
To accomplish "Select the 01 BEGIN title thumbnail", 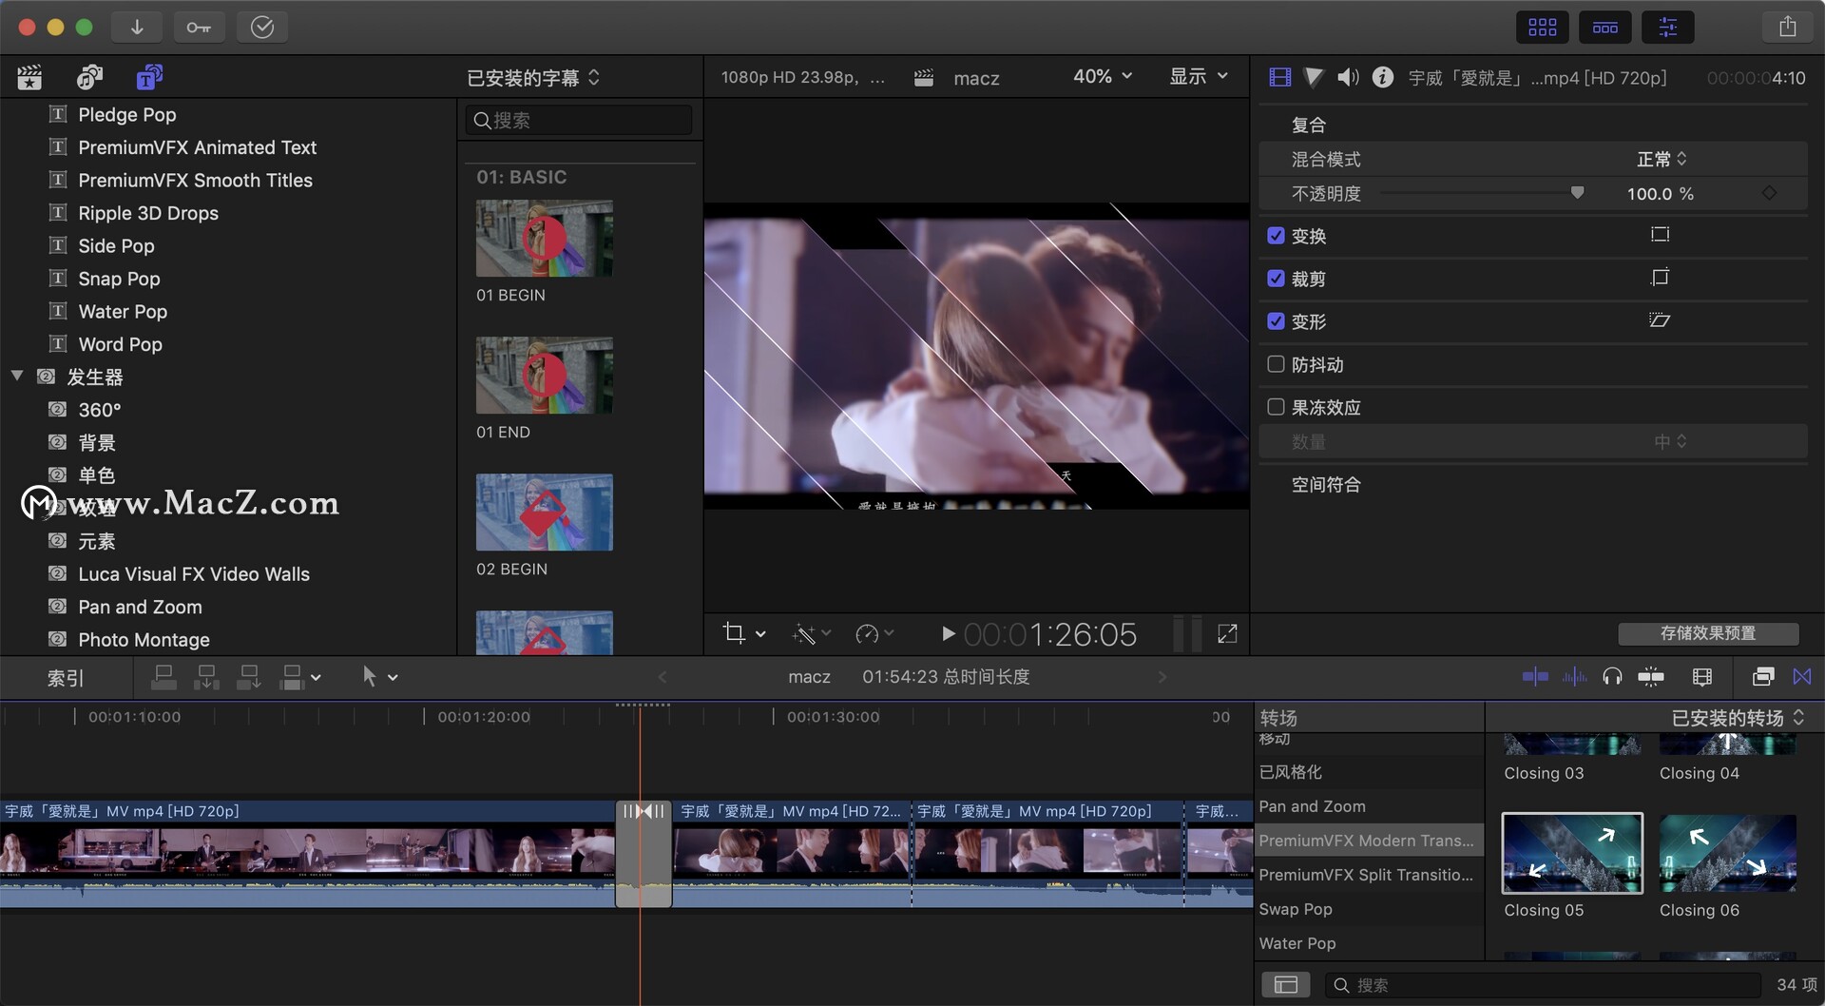I will tap(544, 239).
